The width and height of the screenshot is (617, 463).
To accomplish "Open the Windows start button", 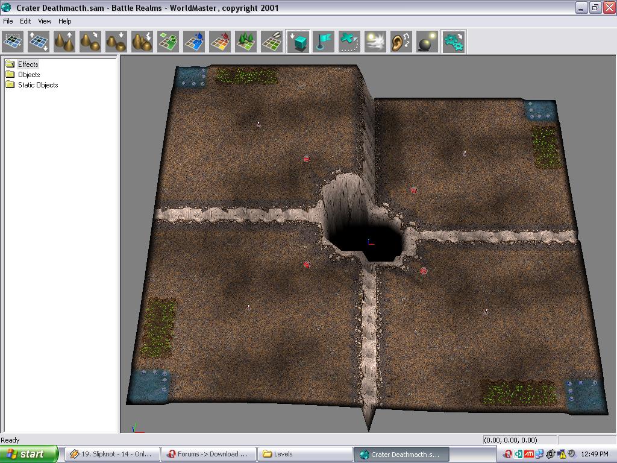I will tap(29, 454).
